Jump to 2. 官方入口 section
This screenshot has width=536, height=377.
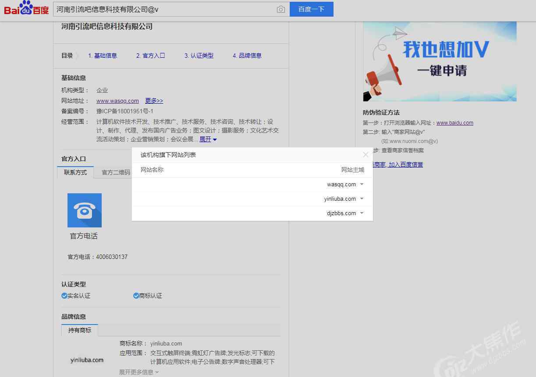coord(150,56)
